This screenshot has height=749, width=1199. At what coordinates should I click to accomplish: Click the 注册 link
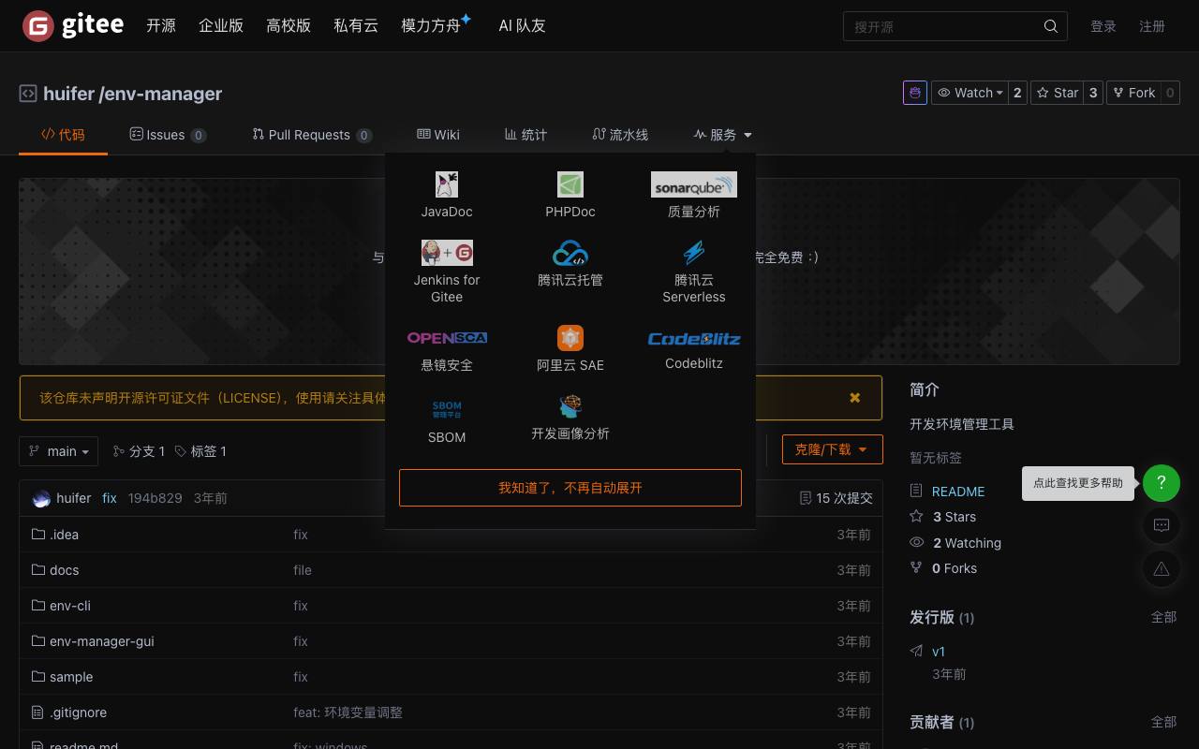click(1152, 26)
